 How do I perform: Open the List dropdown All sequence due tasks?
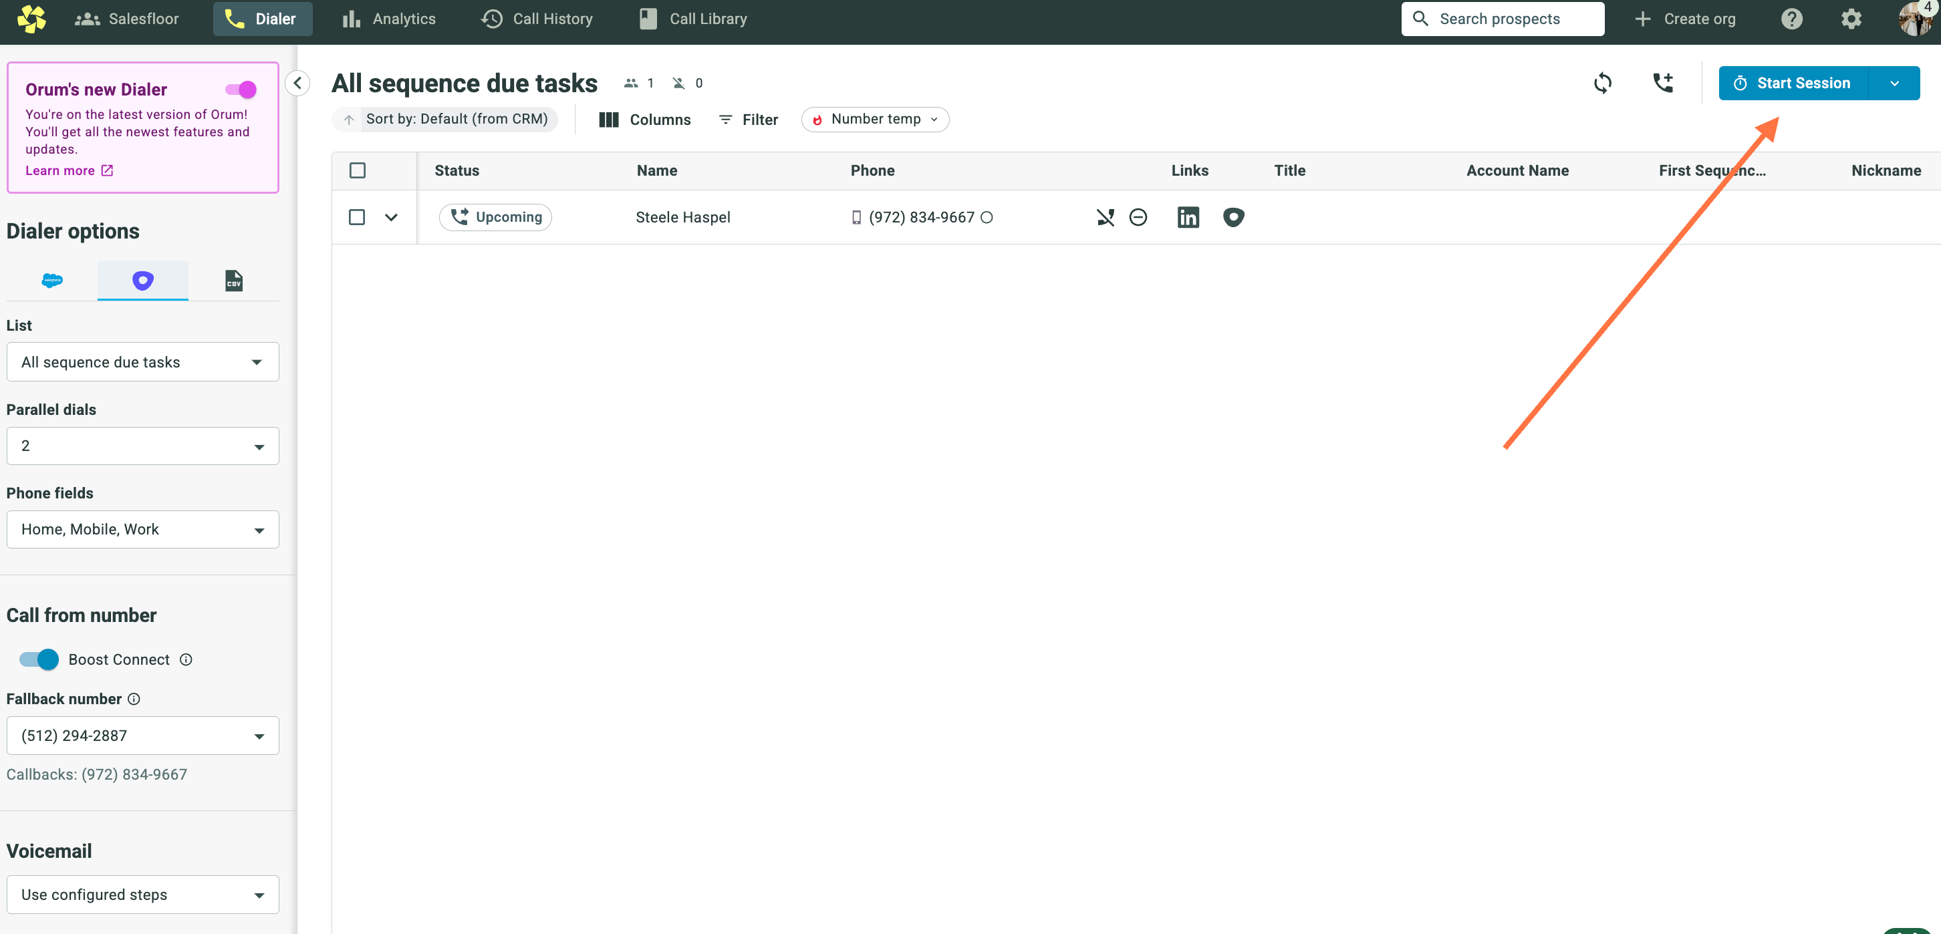142,361
